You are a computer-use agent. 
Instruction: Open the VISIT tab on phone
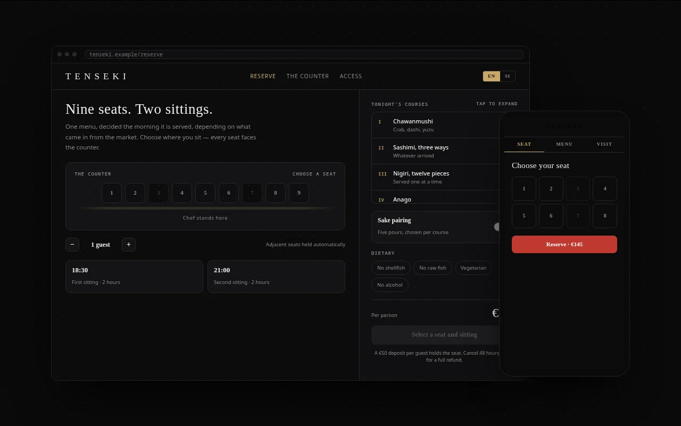[604, 144]
